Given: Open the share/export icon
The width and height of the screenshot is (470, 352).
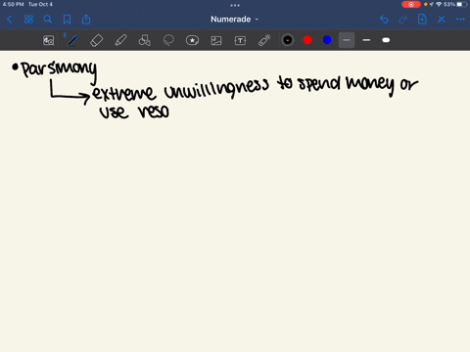Looking at the screenshot, I should [x=86, y=20].
